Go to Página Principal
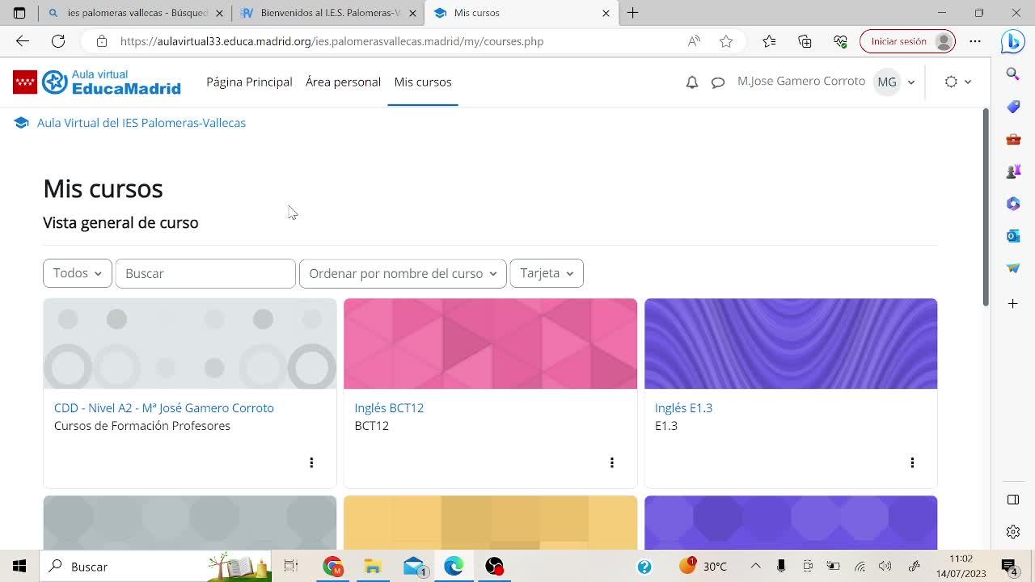 249,82
